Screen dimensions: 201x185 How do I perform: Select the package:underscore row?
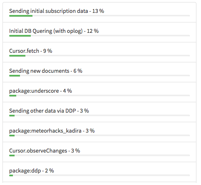click(x=99, y=92)
